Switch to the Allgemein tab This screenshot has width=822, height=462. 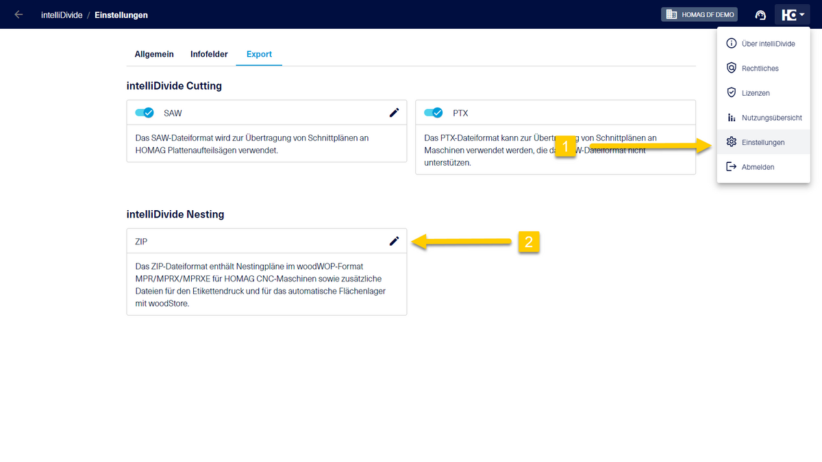[x=154, y=53]
